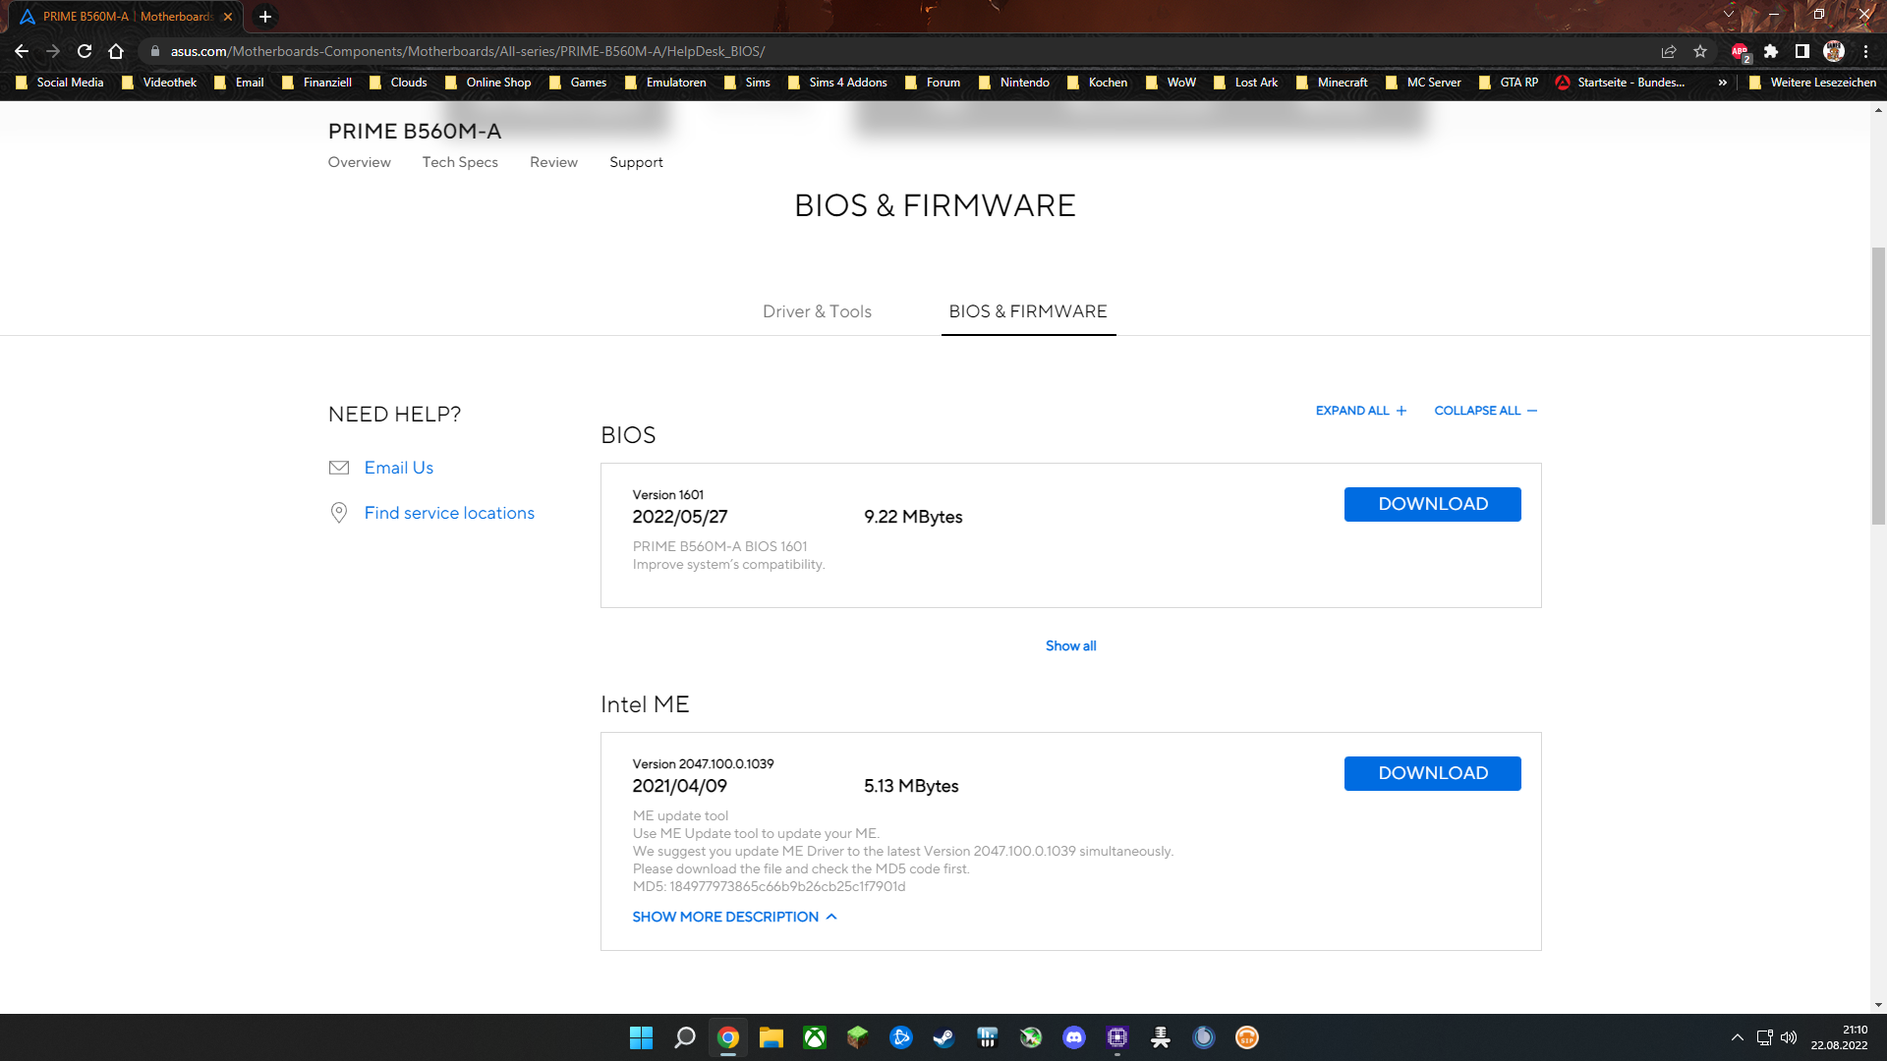Open Discord from the taskbar

1074,1037
